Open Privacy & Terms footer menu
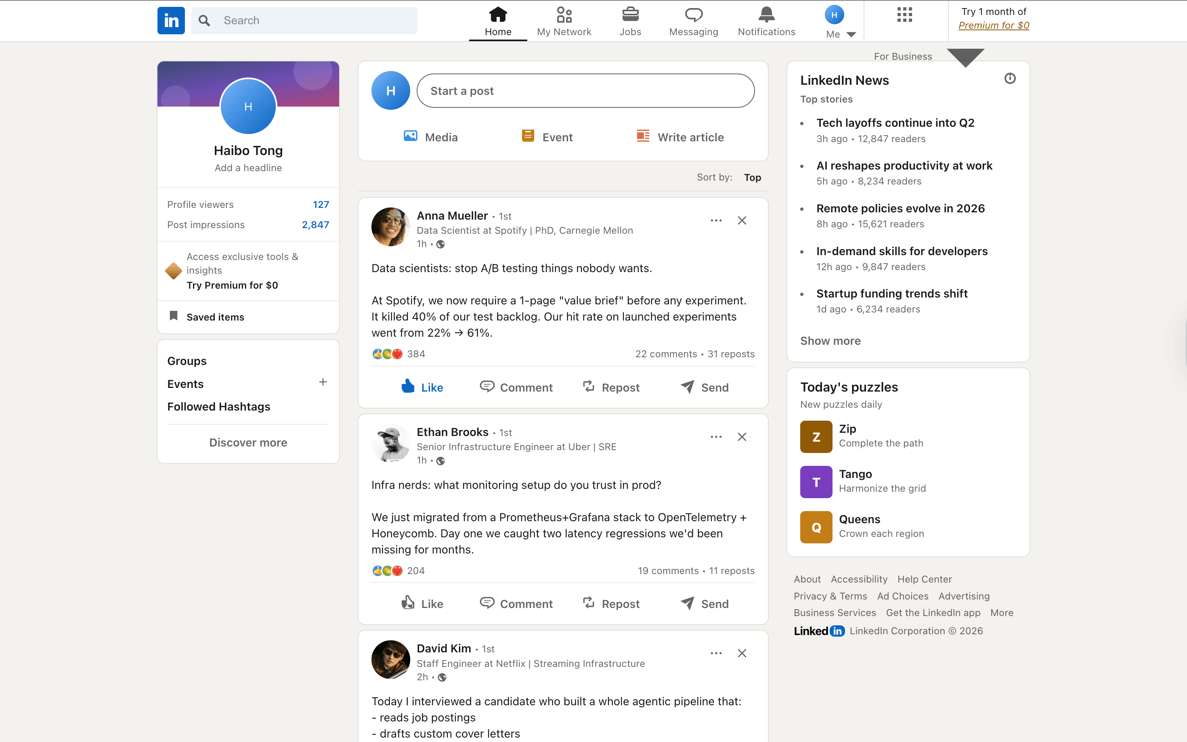The width and height of the screenshot is (1187, 742). (x=830, y=596)
